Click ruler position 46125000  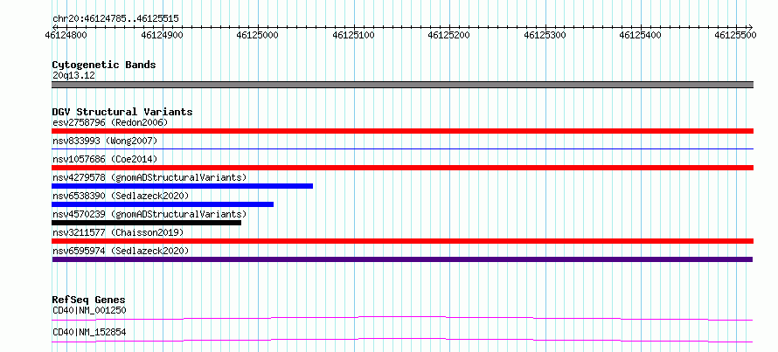pyautogui.click(x=258, y=35)
